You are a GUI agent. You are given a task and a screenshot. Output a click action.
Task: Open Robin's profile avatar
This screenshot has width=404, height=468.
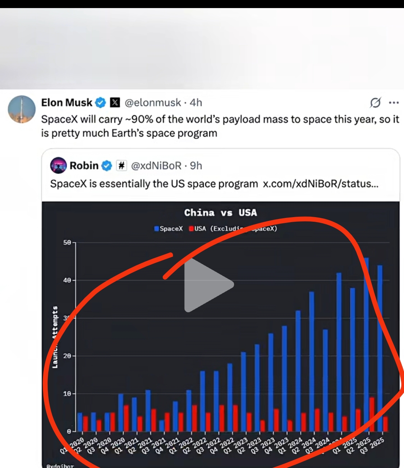[x=58, y=166]
